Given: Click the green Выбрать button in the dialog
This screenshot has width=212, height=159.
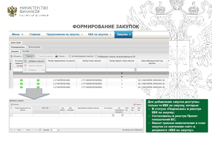Looking at the screenshot, I should tap(15, 104).
